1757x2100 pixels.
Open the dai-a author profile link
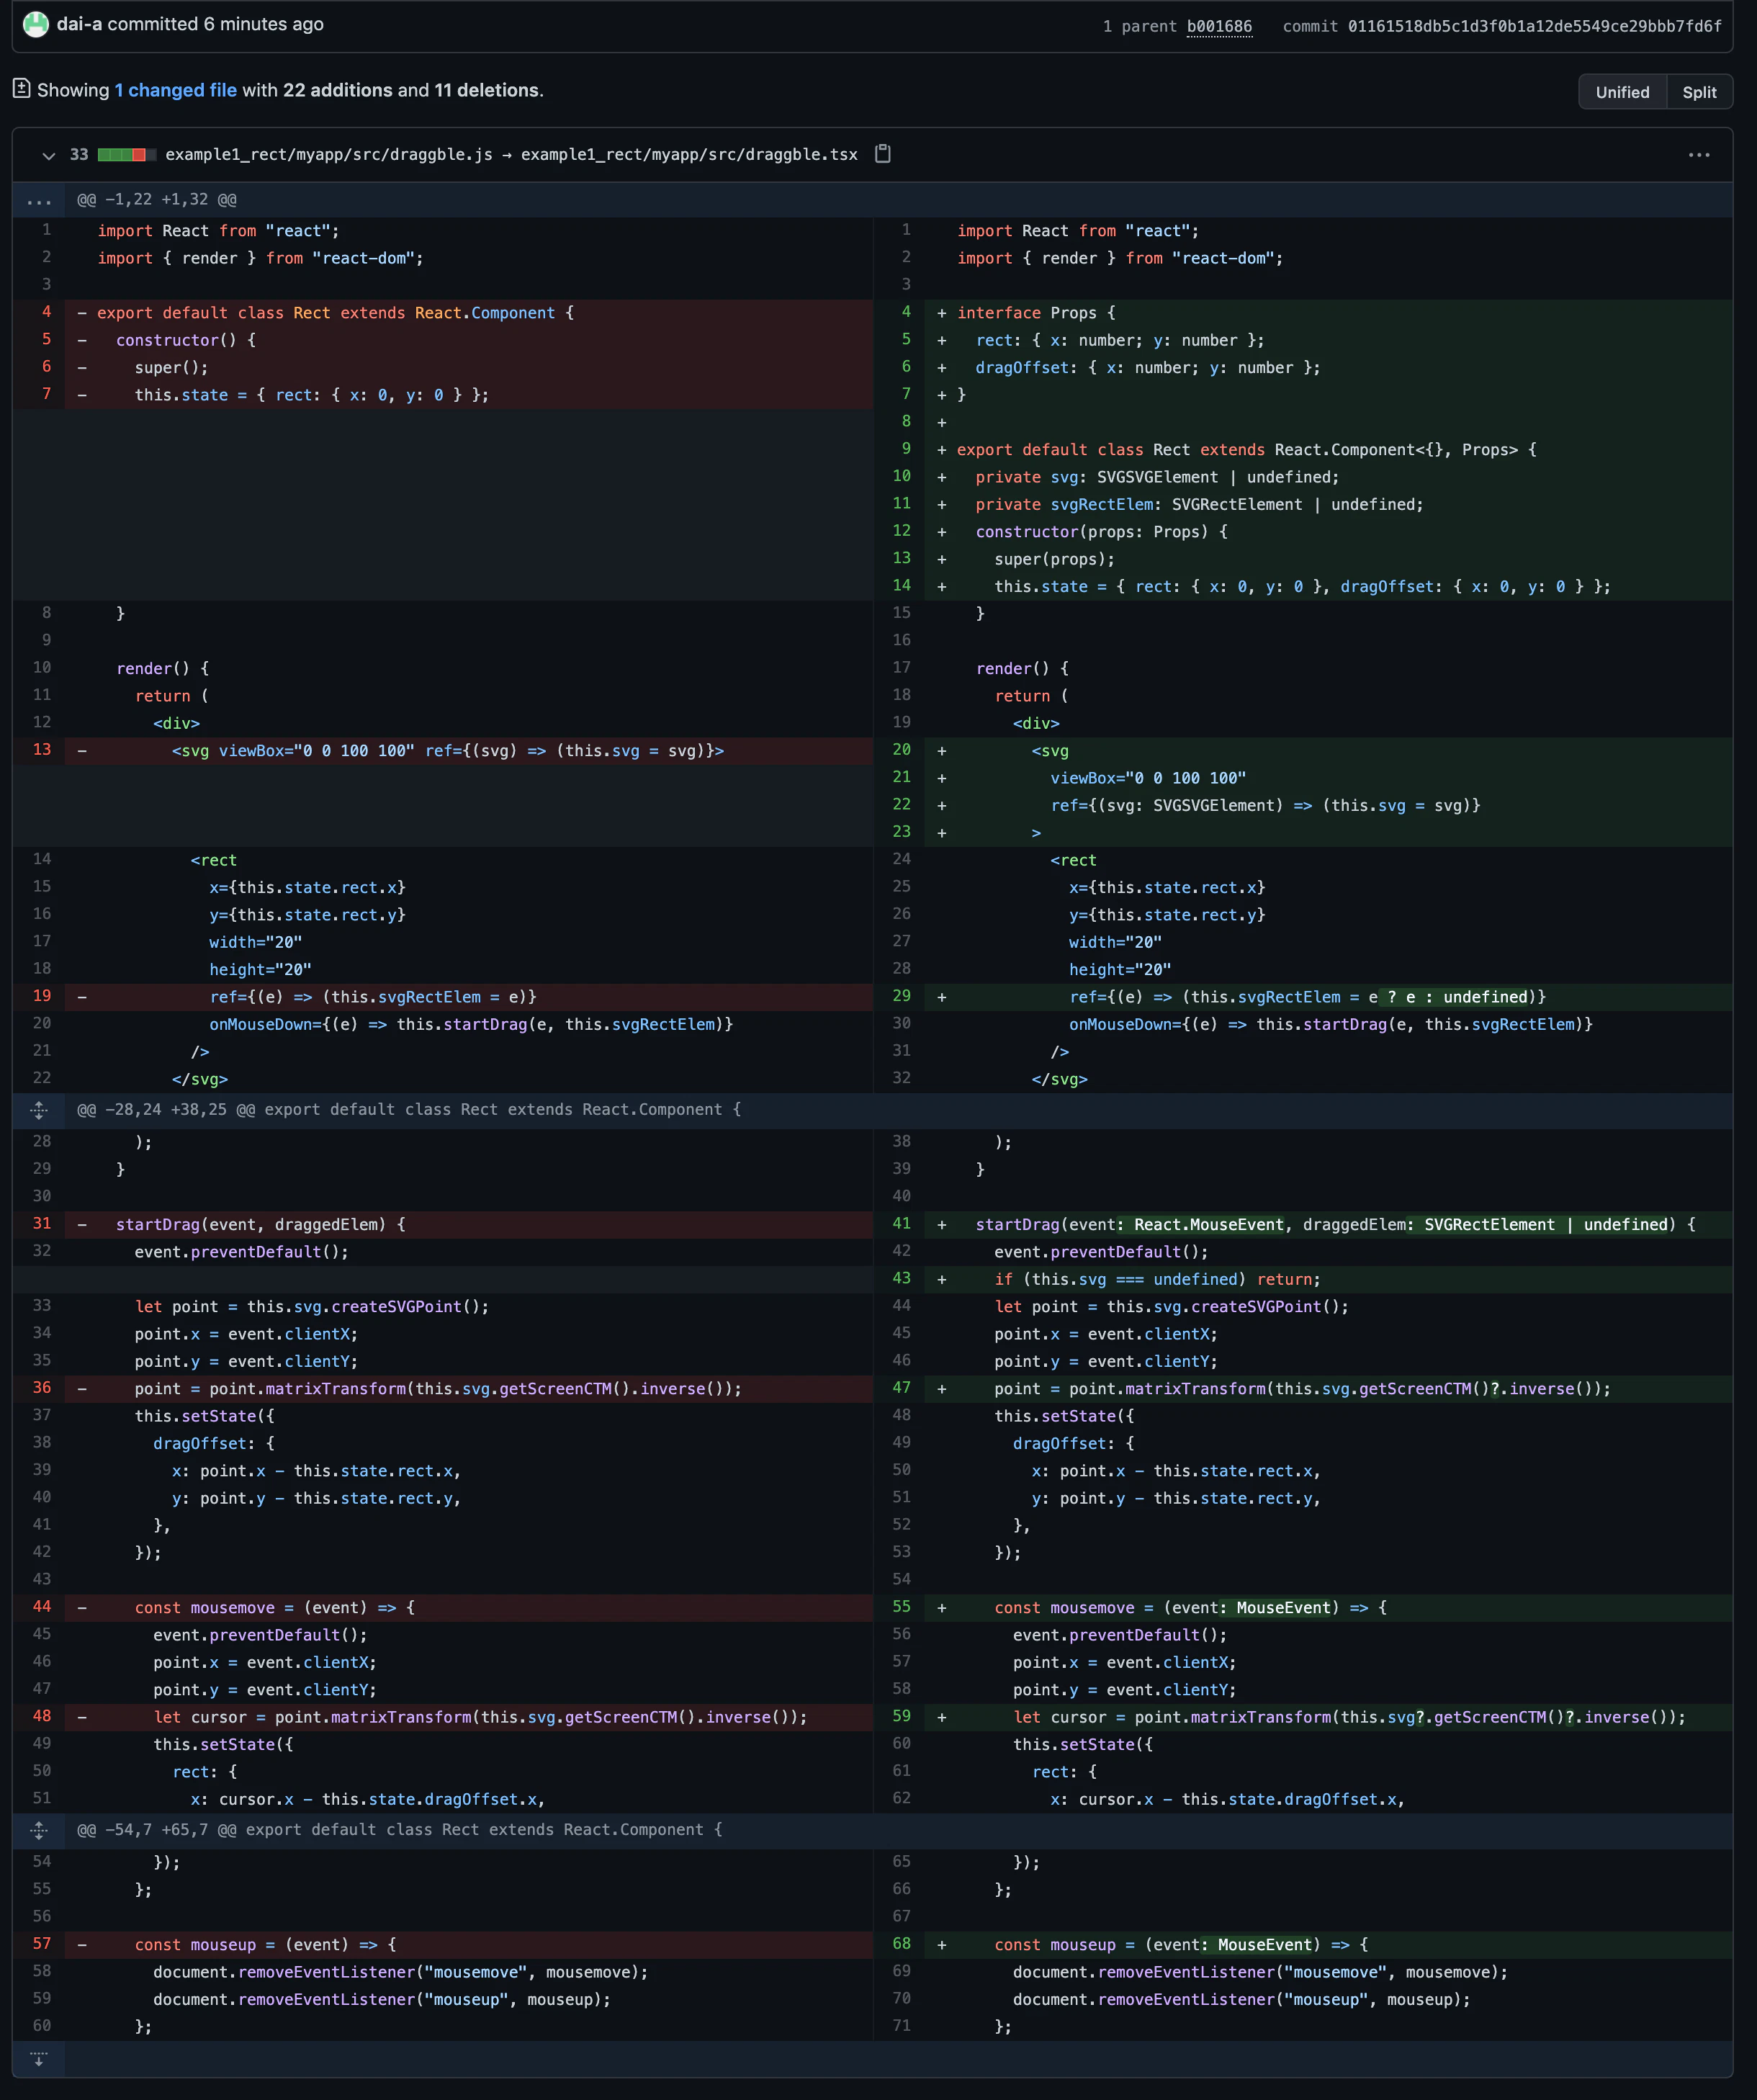click(x=79, y=24)
